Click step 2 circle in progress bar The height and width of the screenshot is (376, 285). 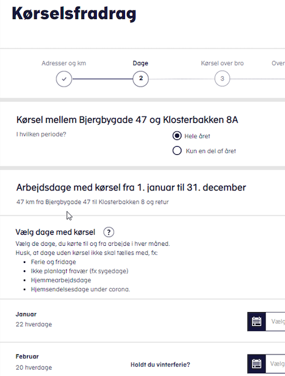pyautogui.click(x=141, y=79)
